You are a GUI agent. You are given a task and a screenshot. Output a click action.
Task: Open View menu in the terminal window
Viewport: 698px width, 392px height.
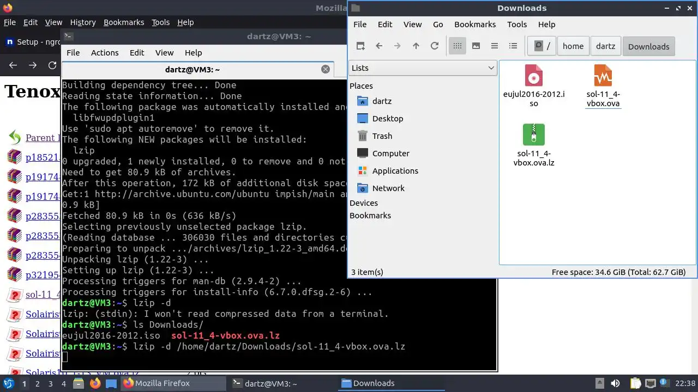(x=164, y=53)
